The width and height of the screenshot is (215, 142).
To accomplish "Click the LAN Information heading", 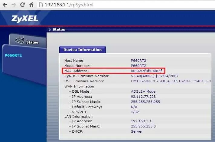I will 78,117.
